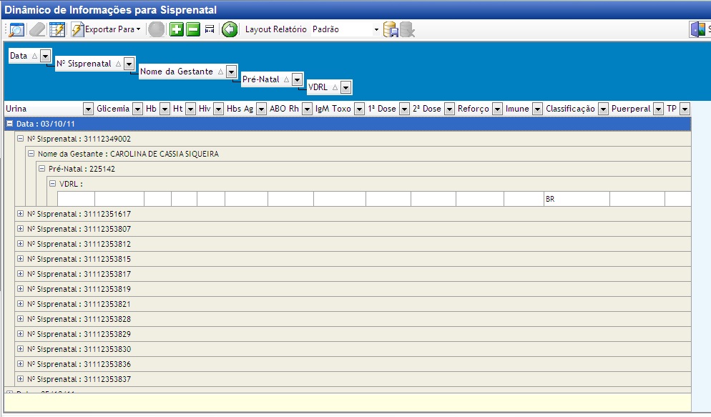711x417 pixels.
Task: Open the VDRL group filter dropdown
Action: 345,87
